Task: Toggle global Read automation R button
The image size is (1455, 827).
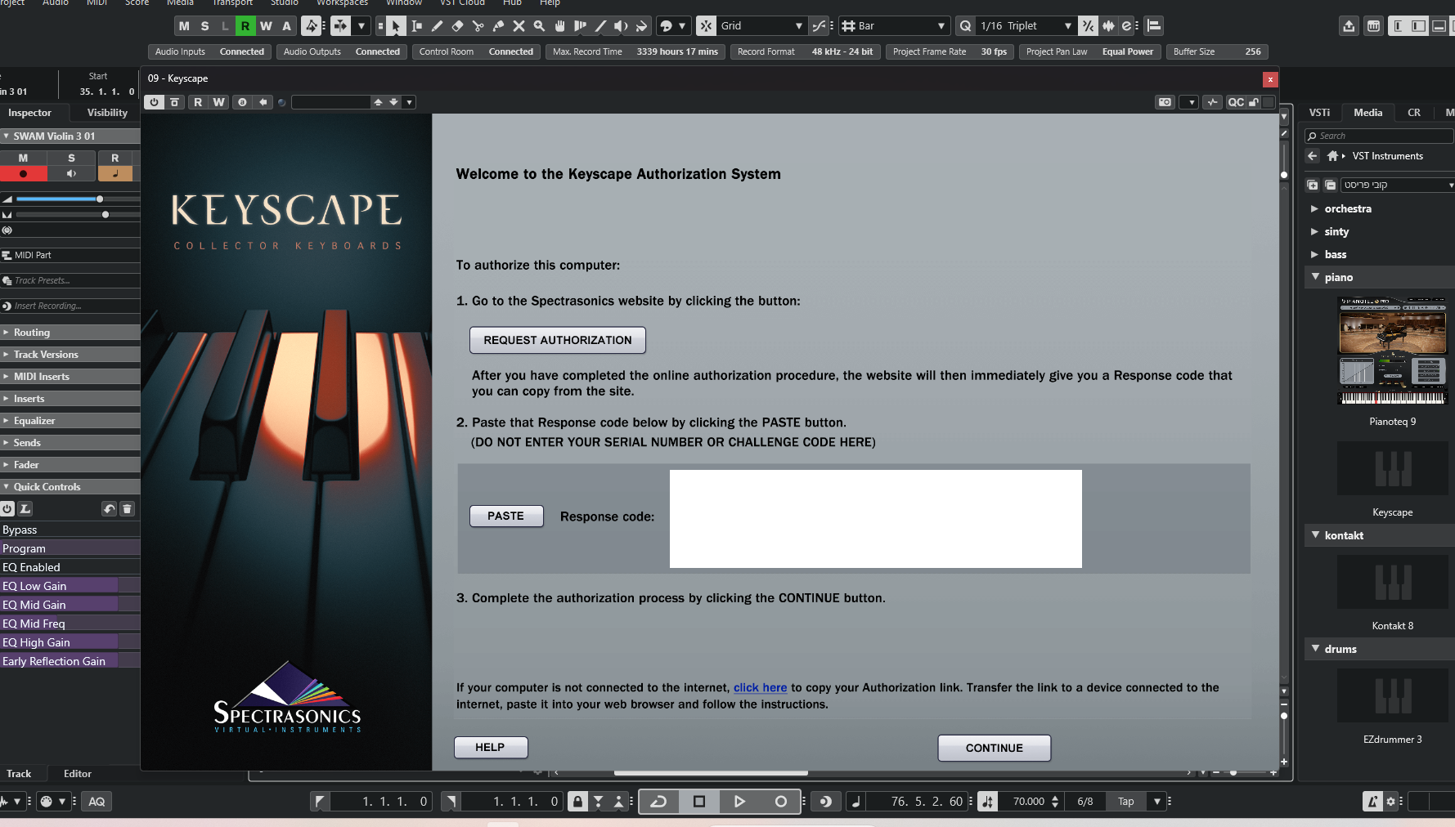Action: [245, 26]
